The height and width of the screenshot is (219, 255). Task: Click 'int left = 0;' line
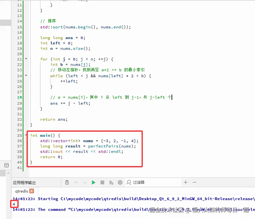pyautogui.click(x=56, y=43)
